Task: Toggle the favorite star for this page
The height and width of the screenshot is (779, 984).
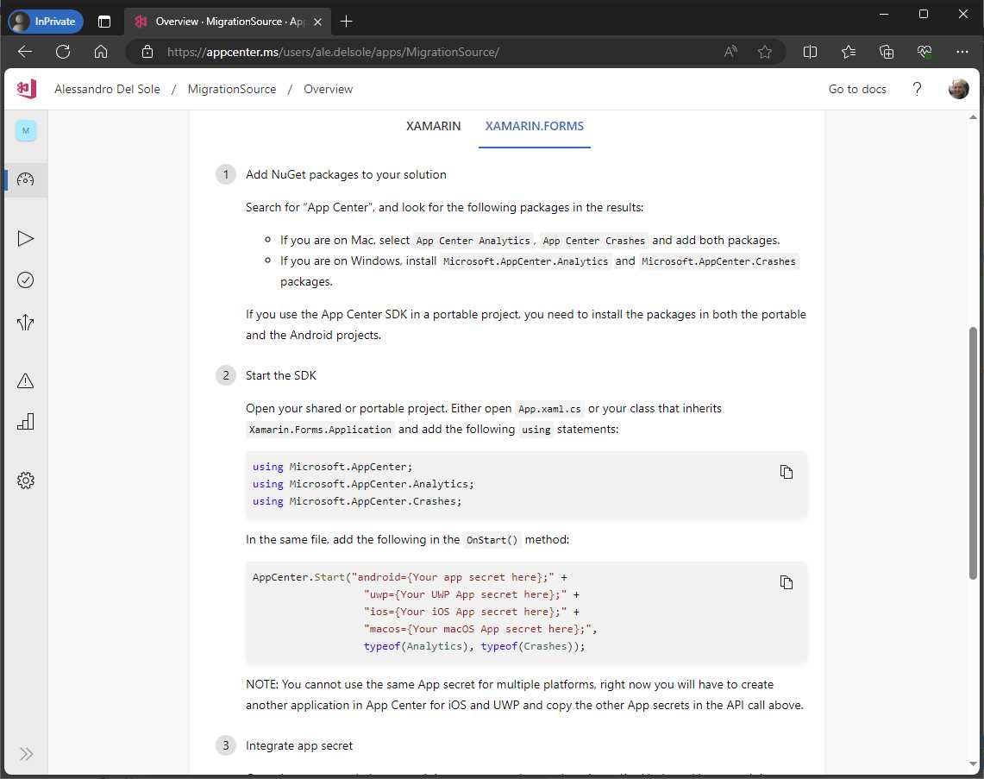Action: pos(765,52)
